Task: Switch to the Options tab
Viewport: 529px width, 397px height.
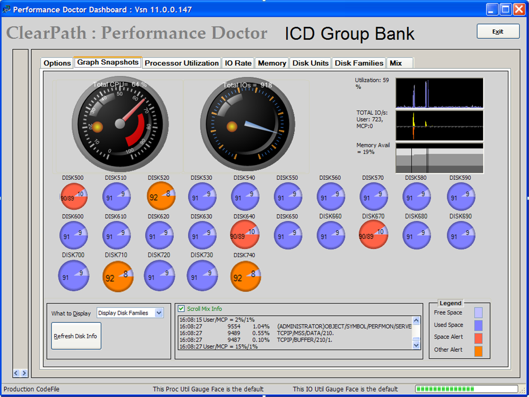Action: coord(57,63)
